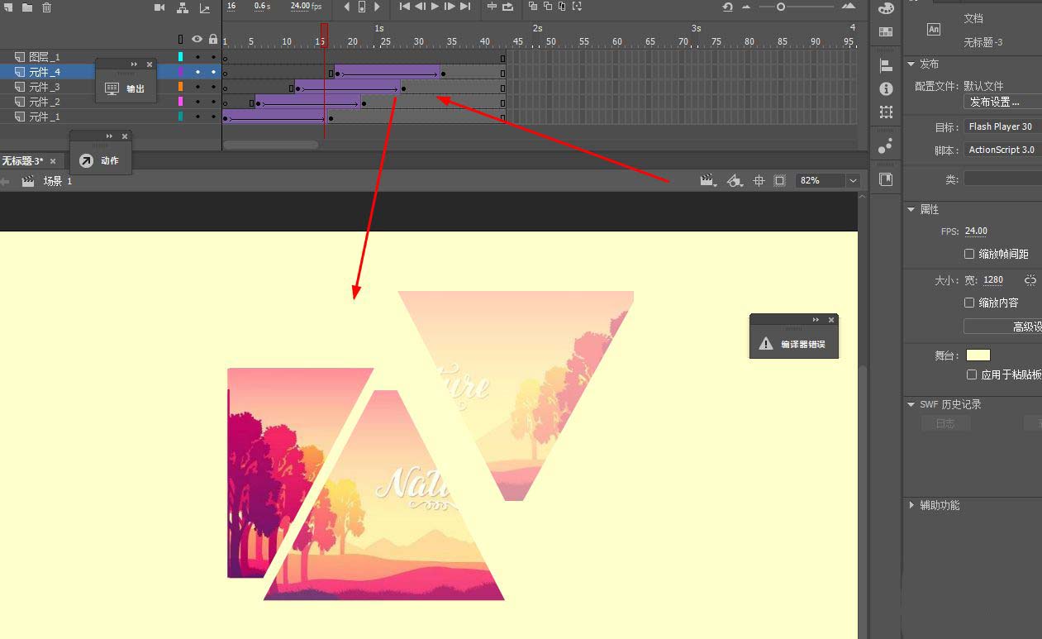Click the Play button in timeline
1042x639 pixels.
(x=435, y=7)
